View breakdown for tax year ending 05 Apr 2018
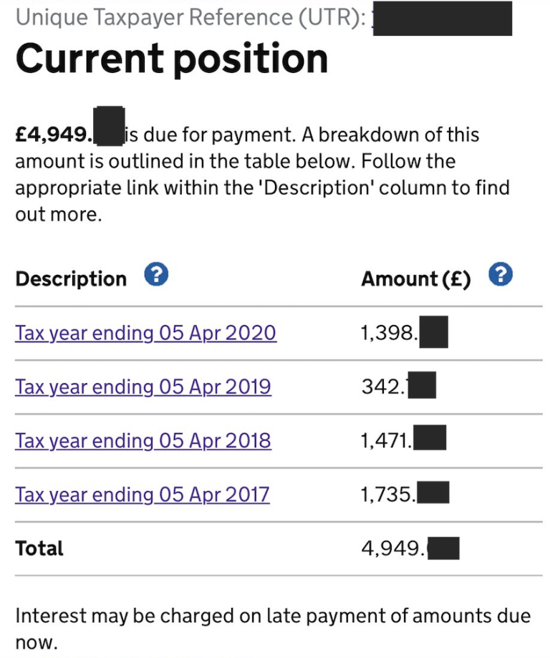550x658 pixels. (143, 441)
